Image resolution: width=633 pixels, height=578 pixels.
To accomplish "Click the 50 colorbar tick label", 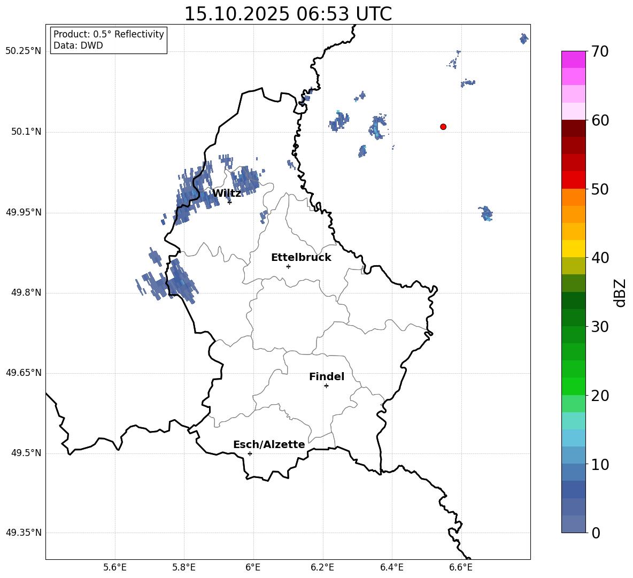I will [600, 189].
